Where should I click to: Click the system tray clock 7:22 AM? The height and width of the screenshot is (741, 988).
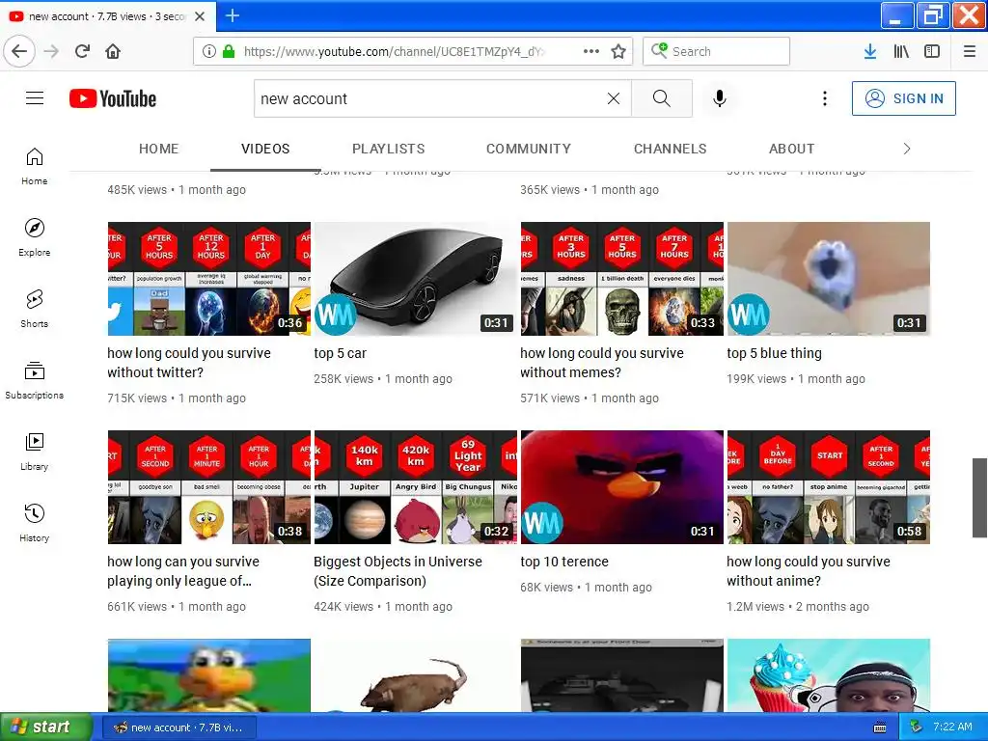(x=952, y=727)
